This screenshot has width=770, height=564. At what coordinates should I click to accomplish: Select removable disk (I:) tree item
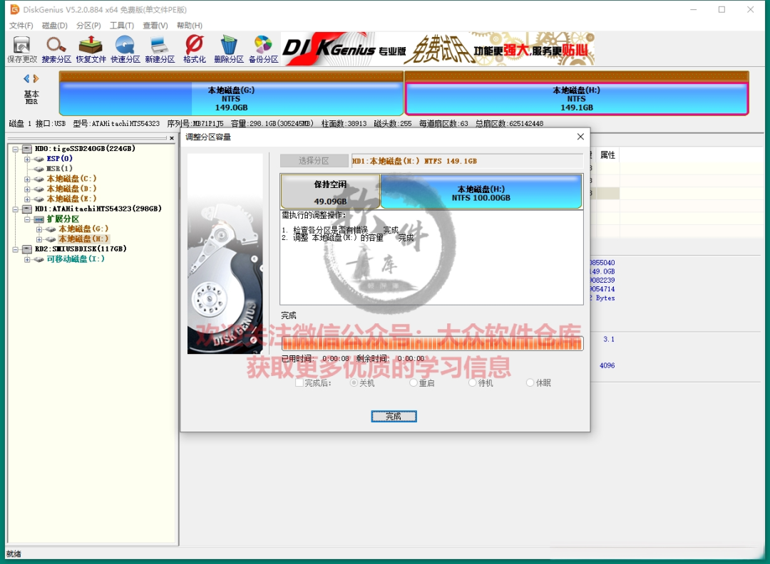[x=76, y=259]
